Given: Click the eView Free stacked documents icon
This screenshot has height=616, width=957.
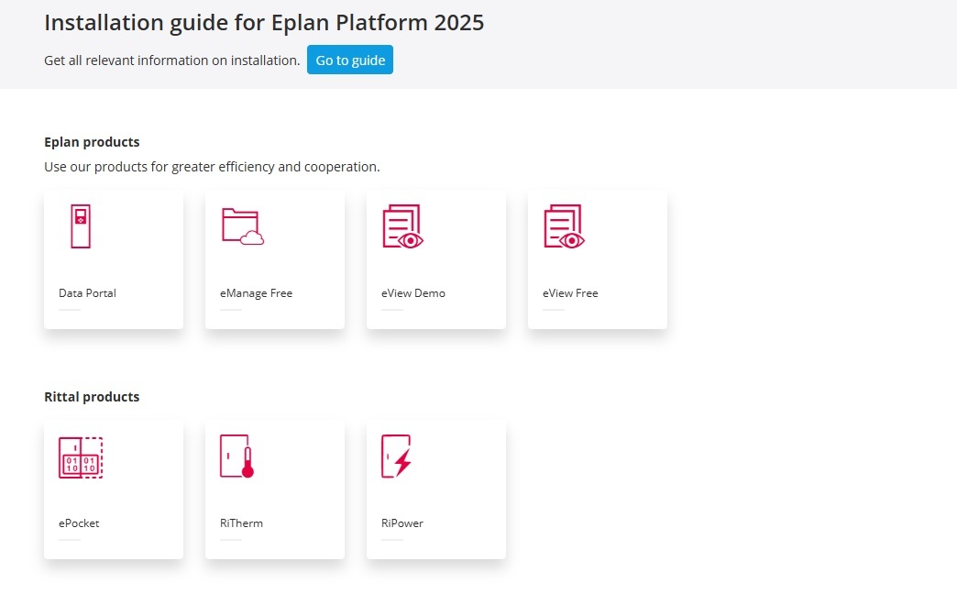Looking at the screenshot, I should point(564,225).
